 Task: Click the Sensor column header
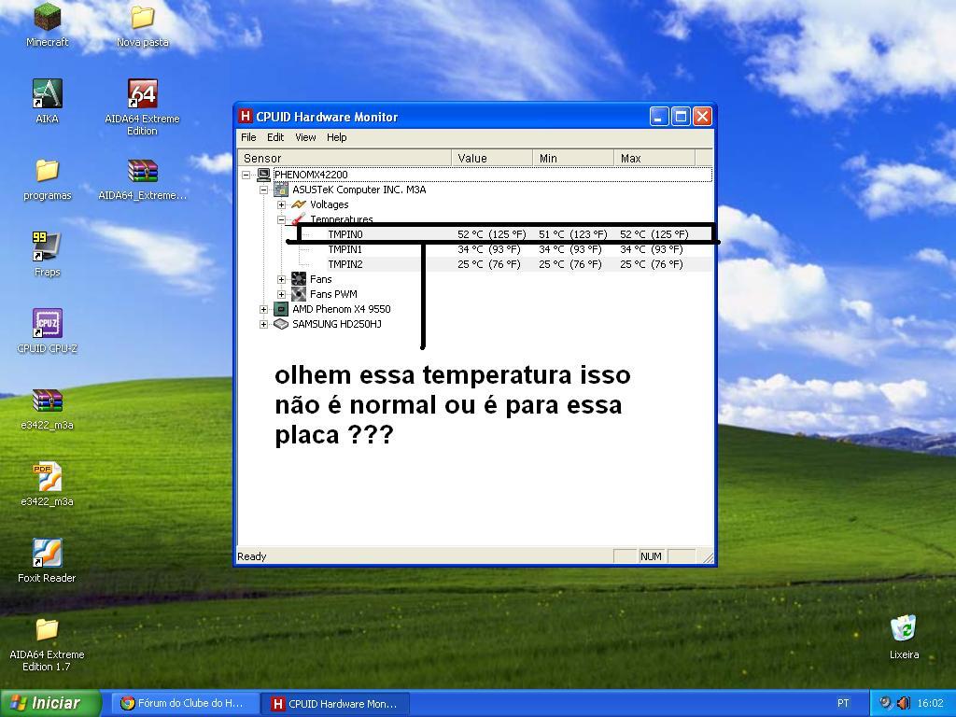(344, 158)
